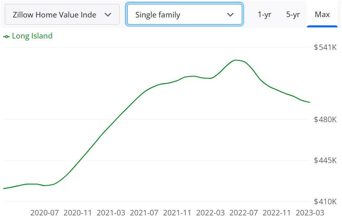Click the right end of the green line

coord(309,102)
